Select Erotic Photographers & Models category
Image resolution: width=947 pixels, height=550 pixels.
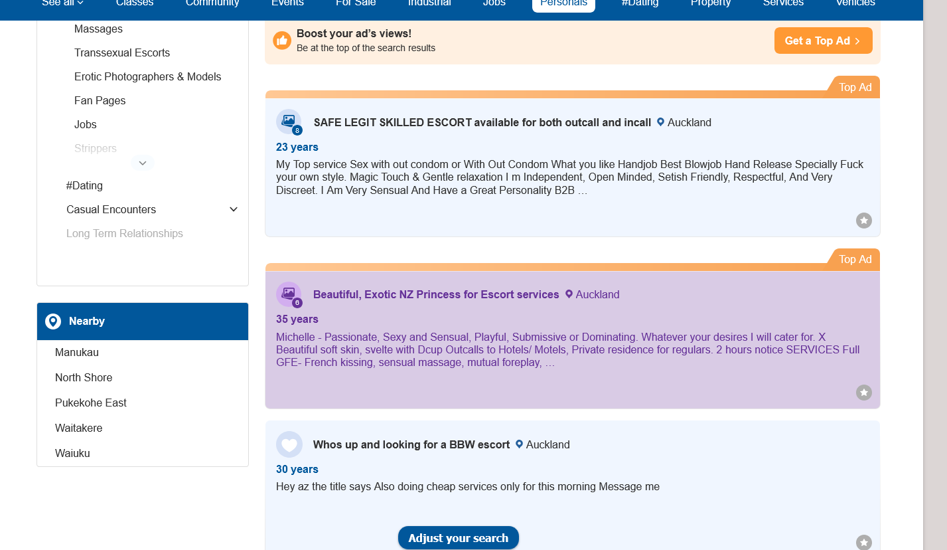pyautogui.click(x=147, y=76)
